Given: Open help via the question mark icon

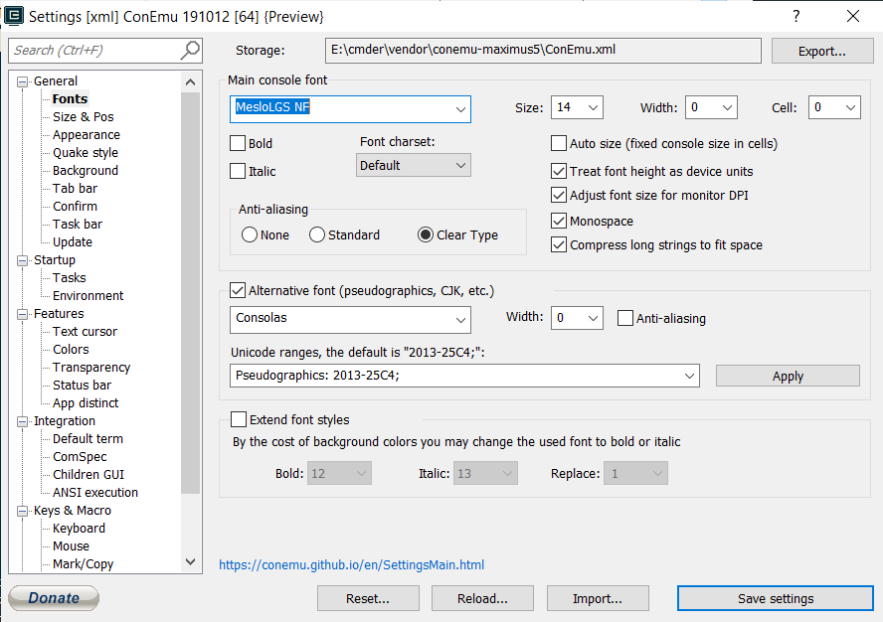Looking at the screenshot, I should [795, 16].
